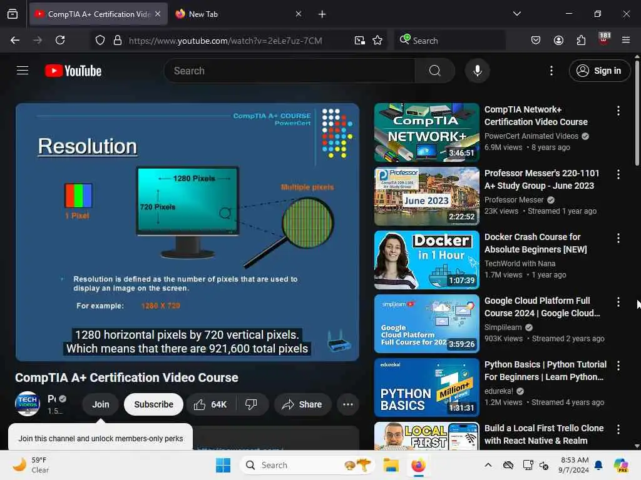Click the YouTube search magnifier button
Image resolution: width=641 pixels, height=480 pixels.
coord(434,71)
